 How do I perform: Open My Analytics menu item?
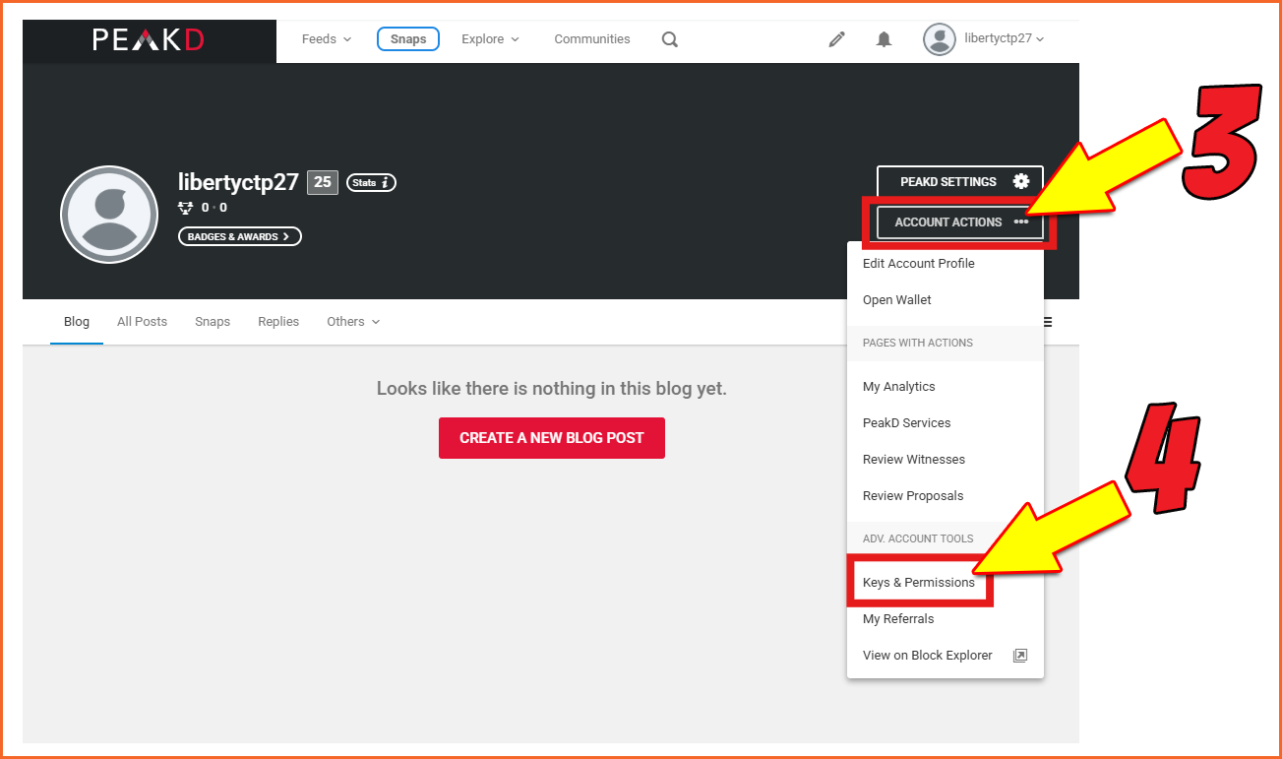(946, 387)
